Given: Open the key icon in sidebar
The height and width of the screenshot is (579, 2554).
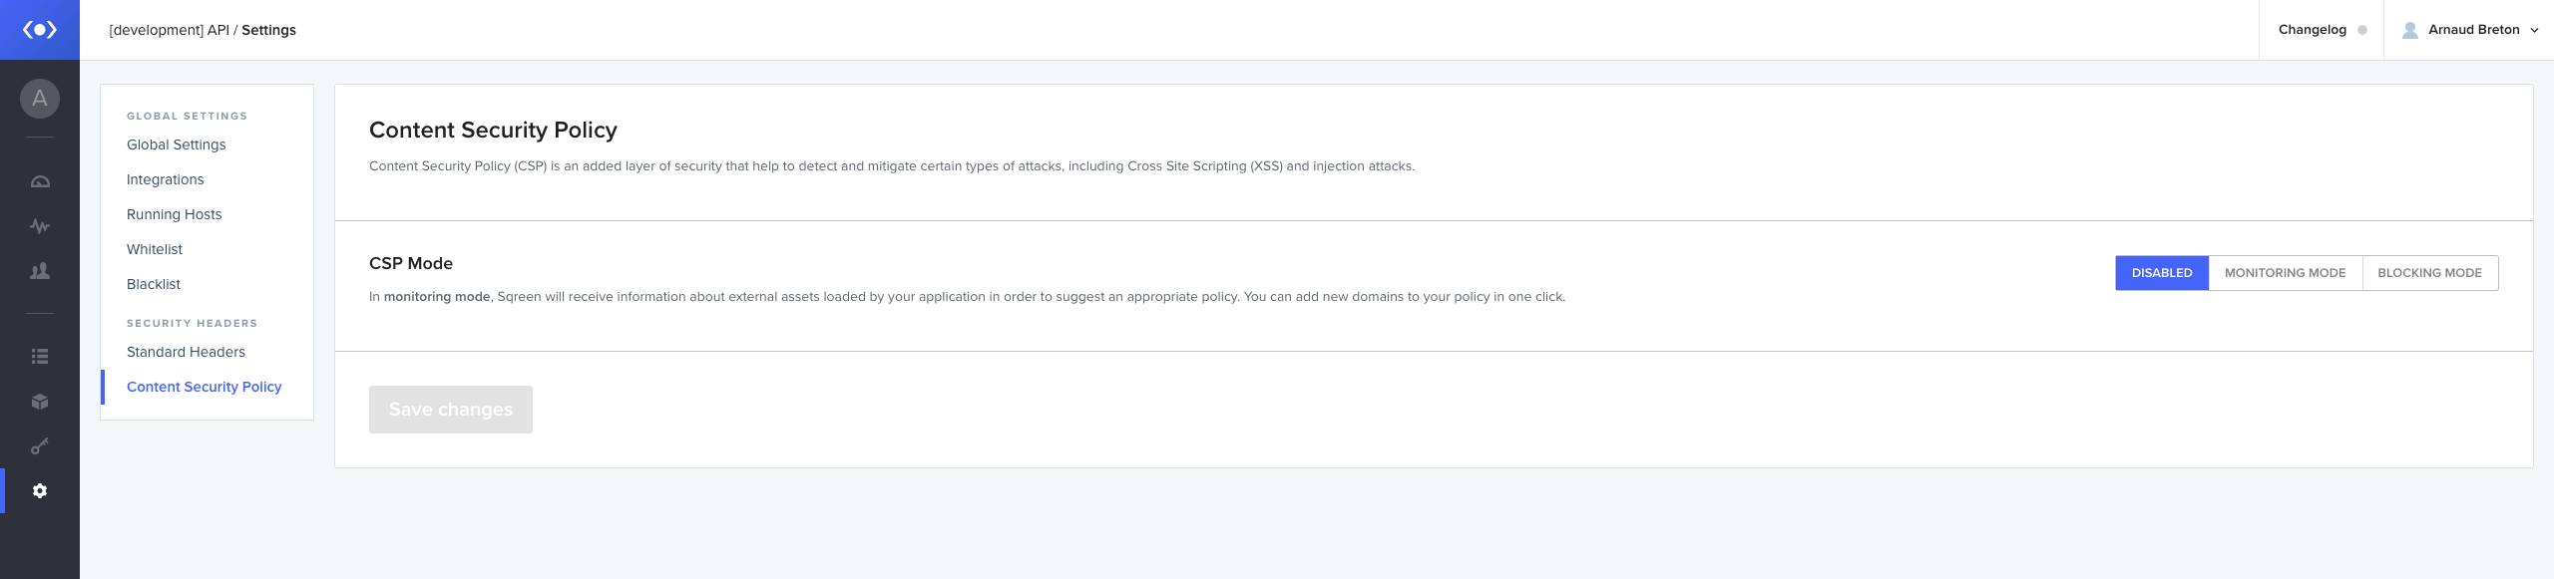Looking at the screenshot, I should [x=40, y=446].
